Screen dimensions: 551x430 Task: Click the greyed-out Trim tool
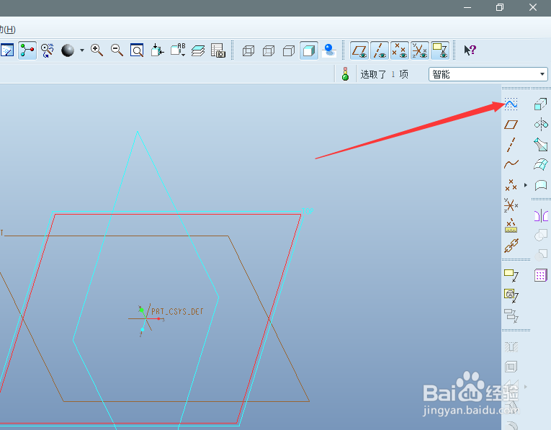point(541,255)
